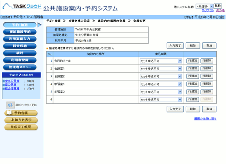Click 行追加 in the 学習室1 row
This screenshot has width=226, height=164.
(x=192, y=84)
